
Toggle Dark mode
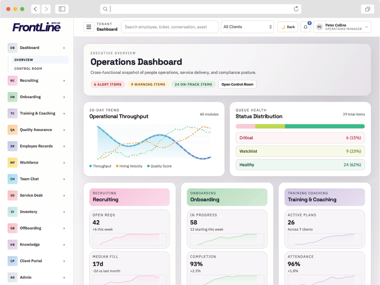coord(287,27)
